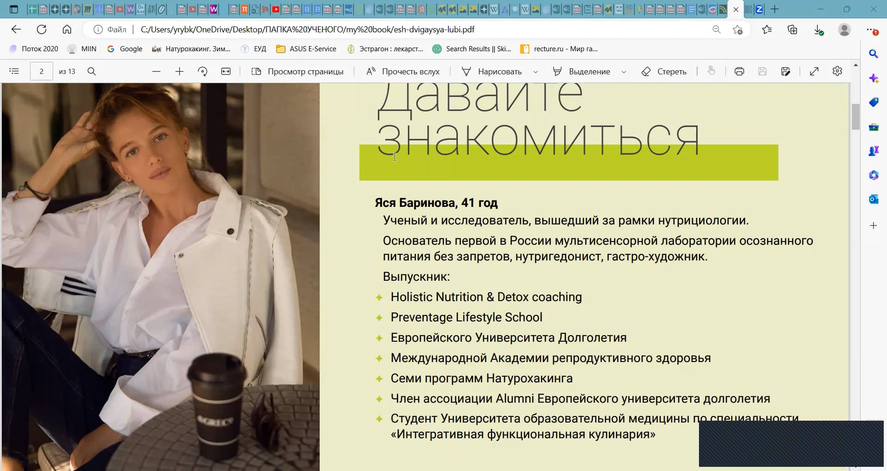Expand the Нарисовать drawing options dropdown

[x=535, y=72]
